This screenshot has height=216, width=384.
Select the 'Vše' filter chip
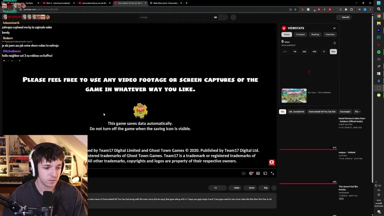[x=282, y=112]
